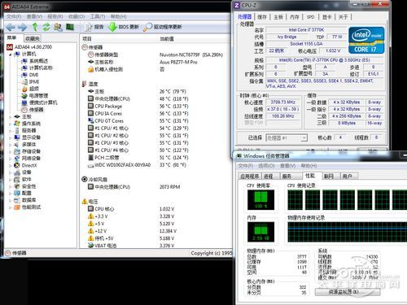Expand the 操作系统 tree node
Viewport: 407px width, 305px height.
[11, 124]
